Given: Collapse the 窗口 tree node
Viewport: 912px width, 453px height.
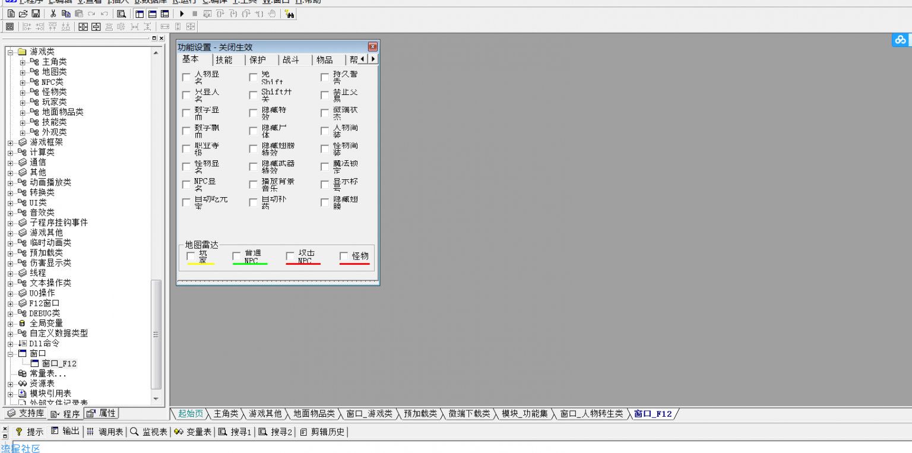Looking at the screenshot, I should pos(10,354).
